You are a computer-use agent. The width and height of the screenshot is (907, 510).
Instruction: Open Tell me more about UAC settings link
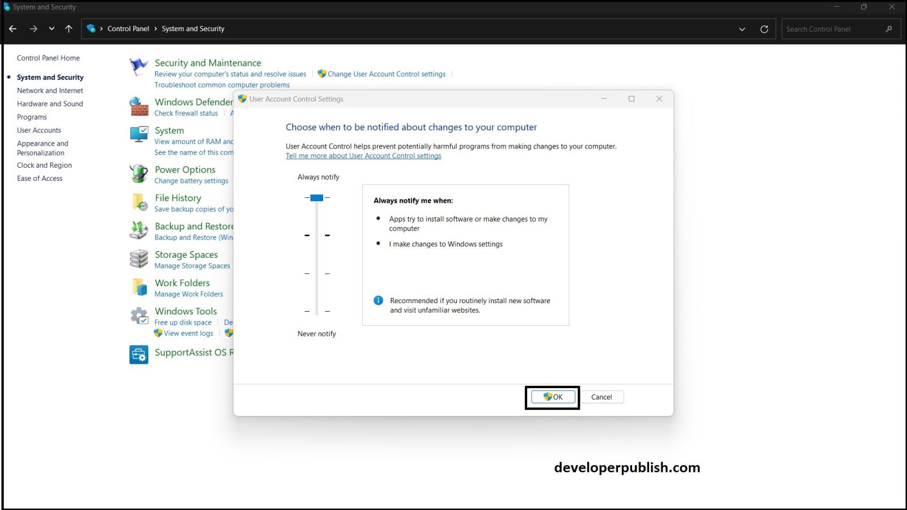[363, 156]
